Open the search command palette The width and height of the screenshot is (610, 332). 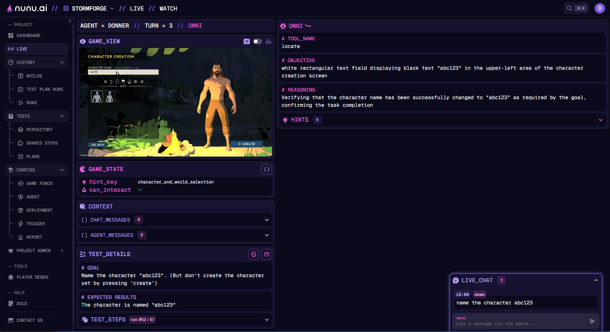click(576, 8)
